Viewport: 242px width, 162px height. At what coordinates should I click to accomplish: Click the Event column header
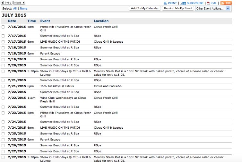pos(45,21)
